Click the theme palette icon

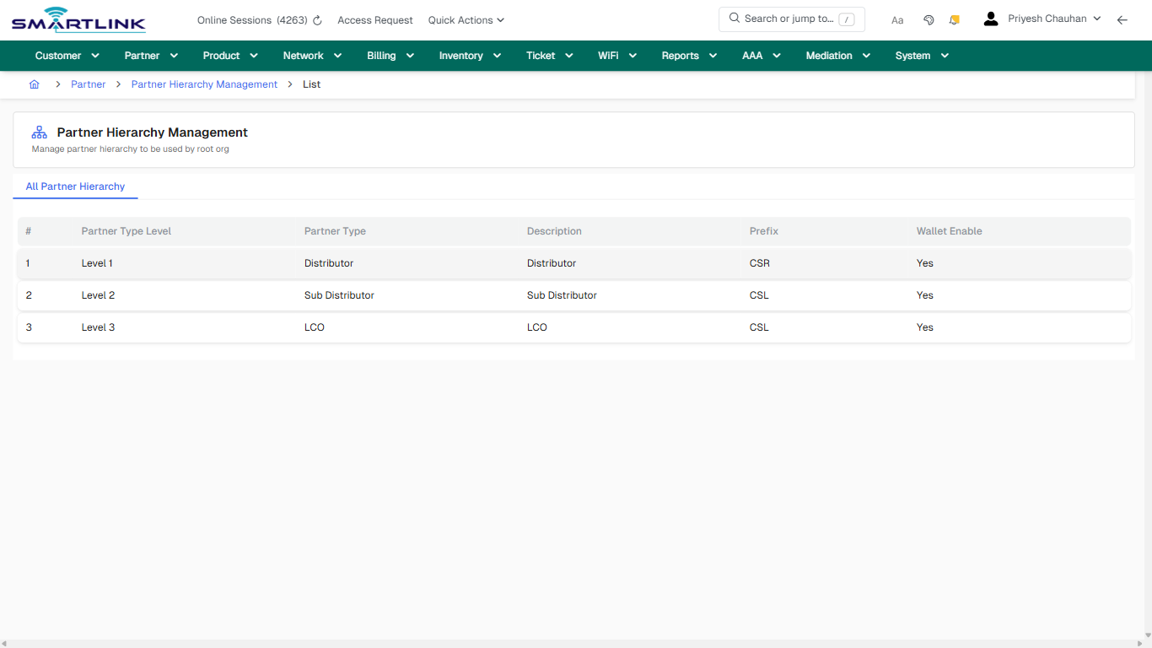coord(929,19)
